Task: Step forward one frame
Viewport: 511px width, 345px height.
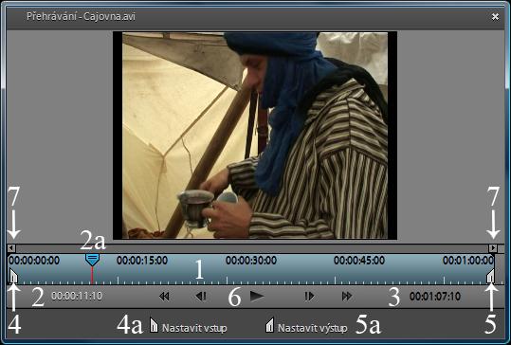Action: point(309,296)
